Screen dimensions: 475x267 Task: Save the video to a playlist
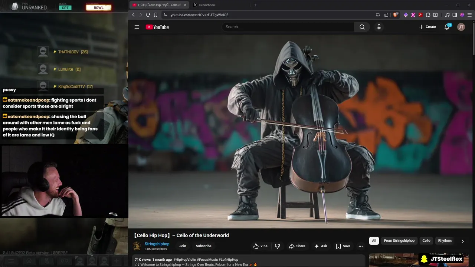(343, 246)
